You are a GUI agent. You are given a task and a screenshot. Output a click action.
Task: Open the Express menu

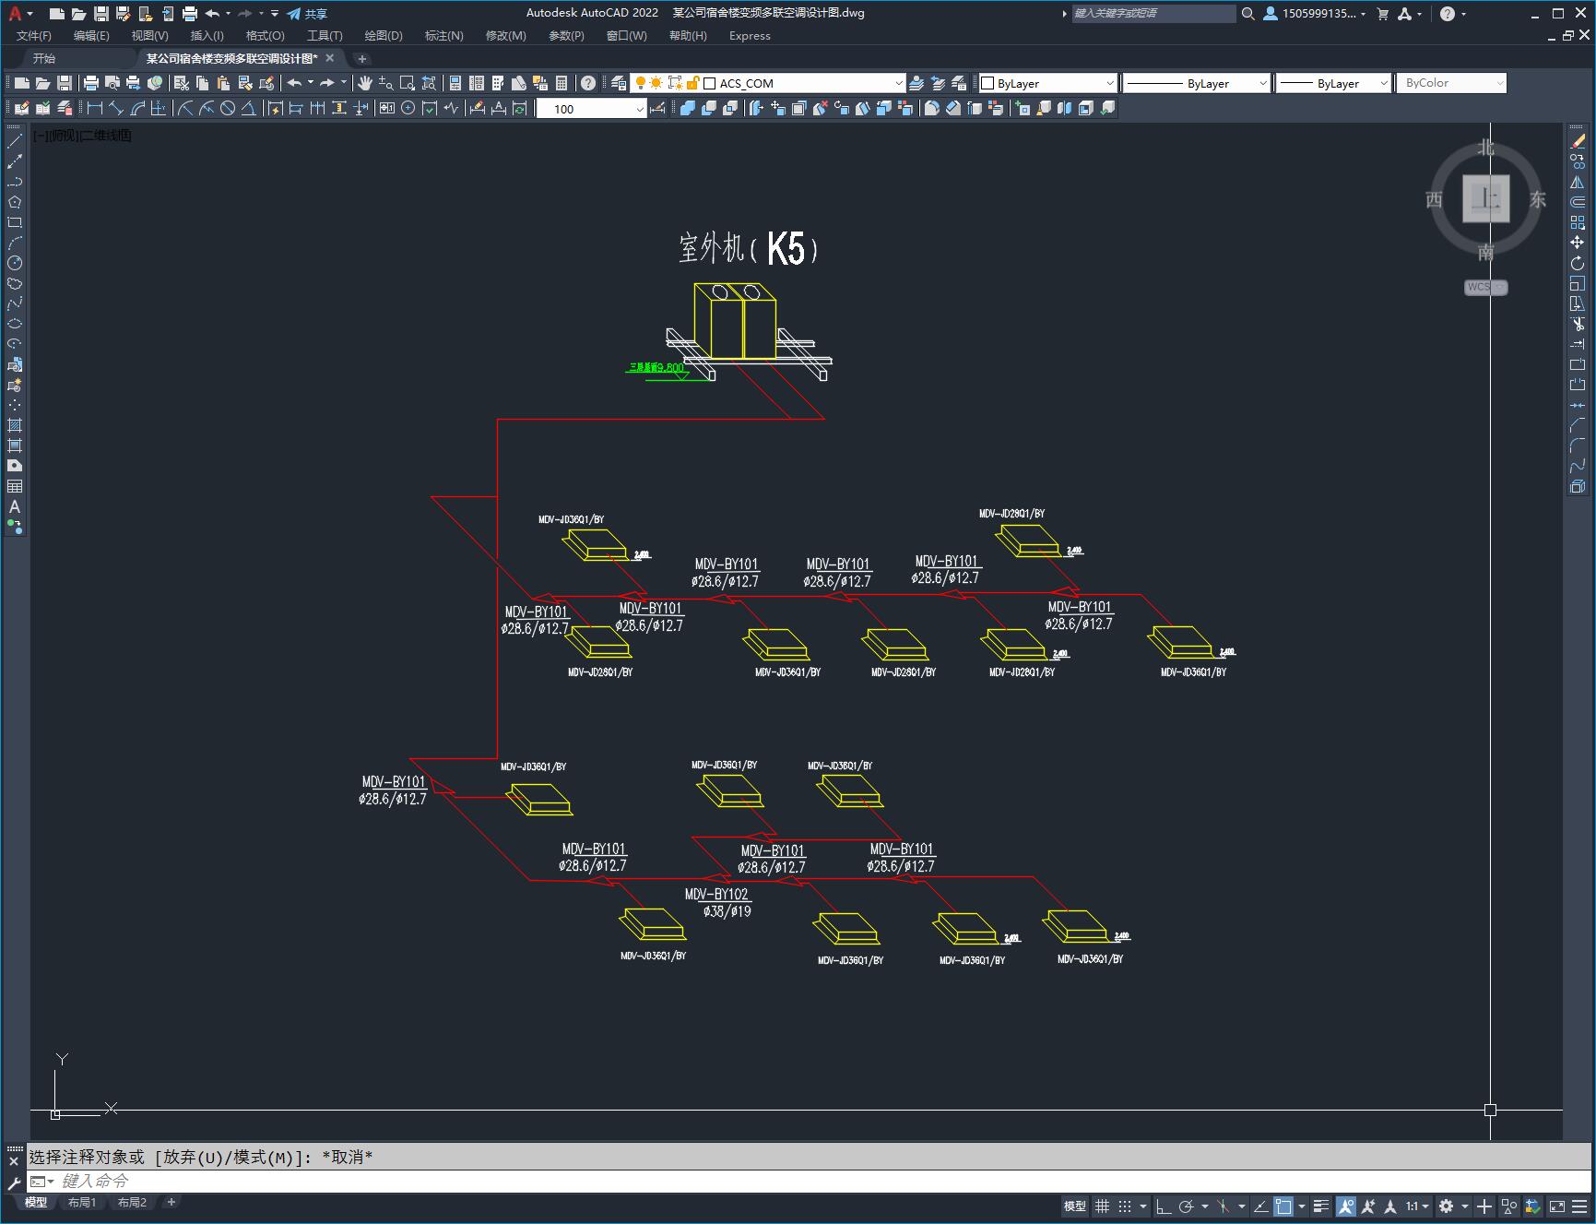click(x=750, y=35)
